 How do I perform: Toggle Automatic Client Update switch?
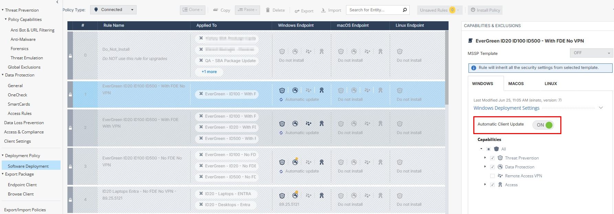click(543, 125)
